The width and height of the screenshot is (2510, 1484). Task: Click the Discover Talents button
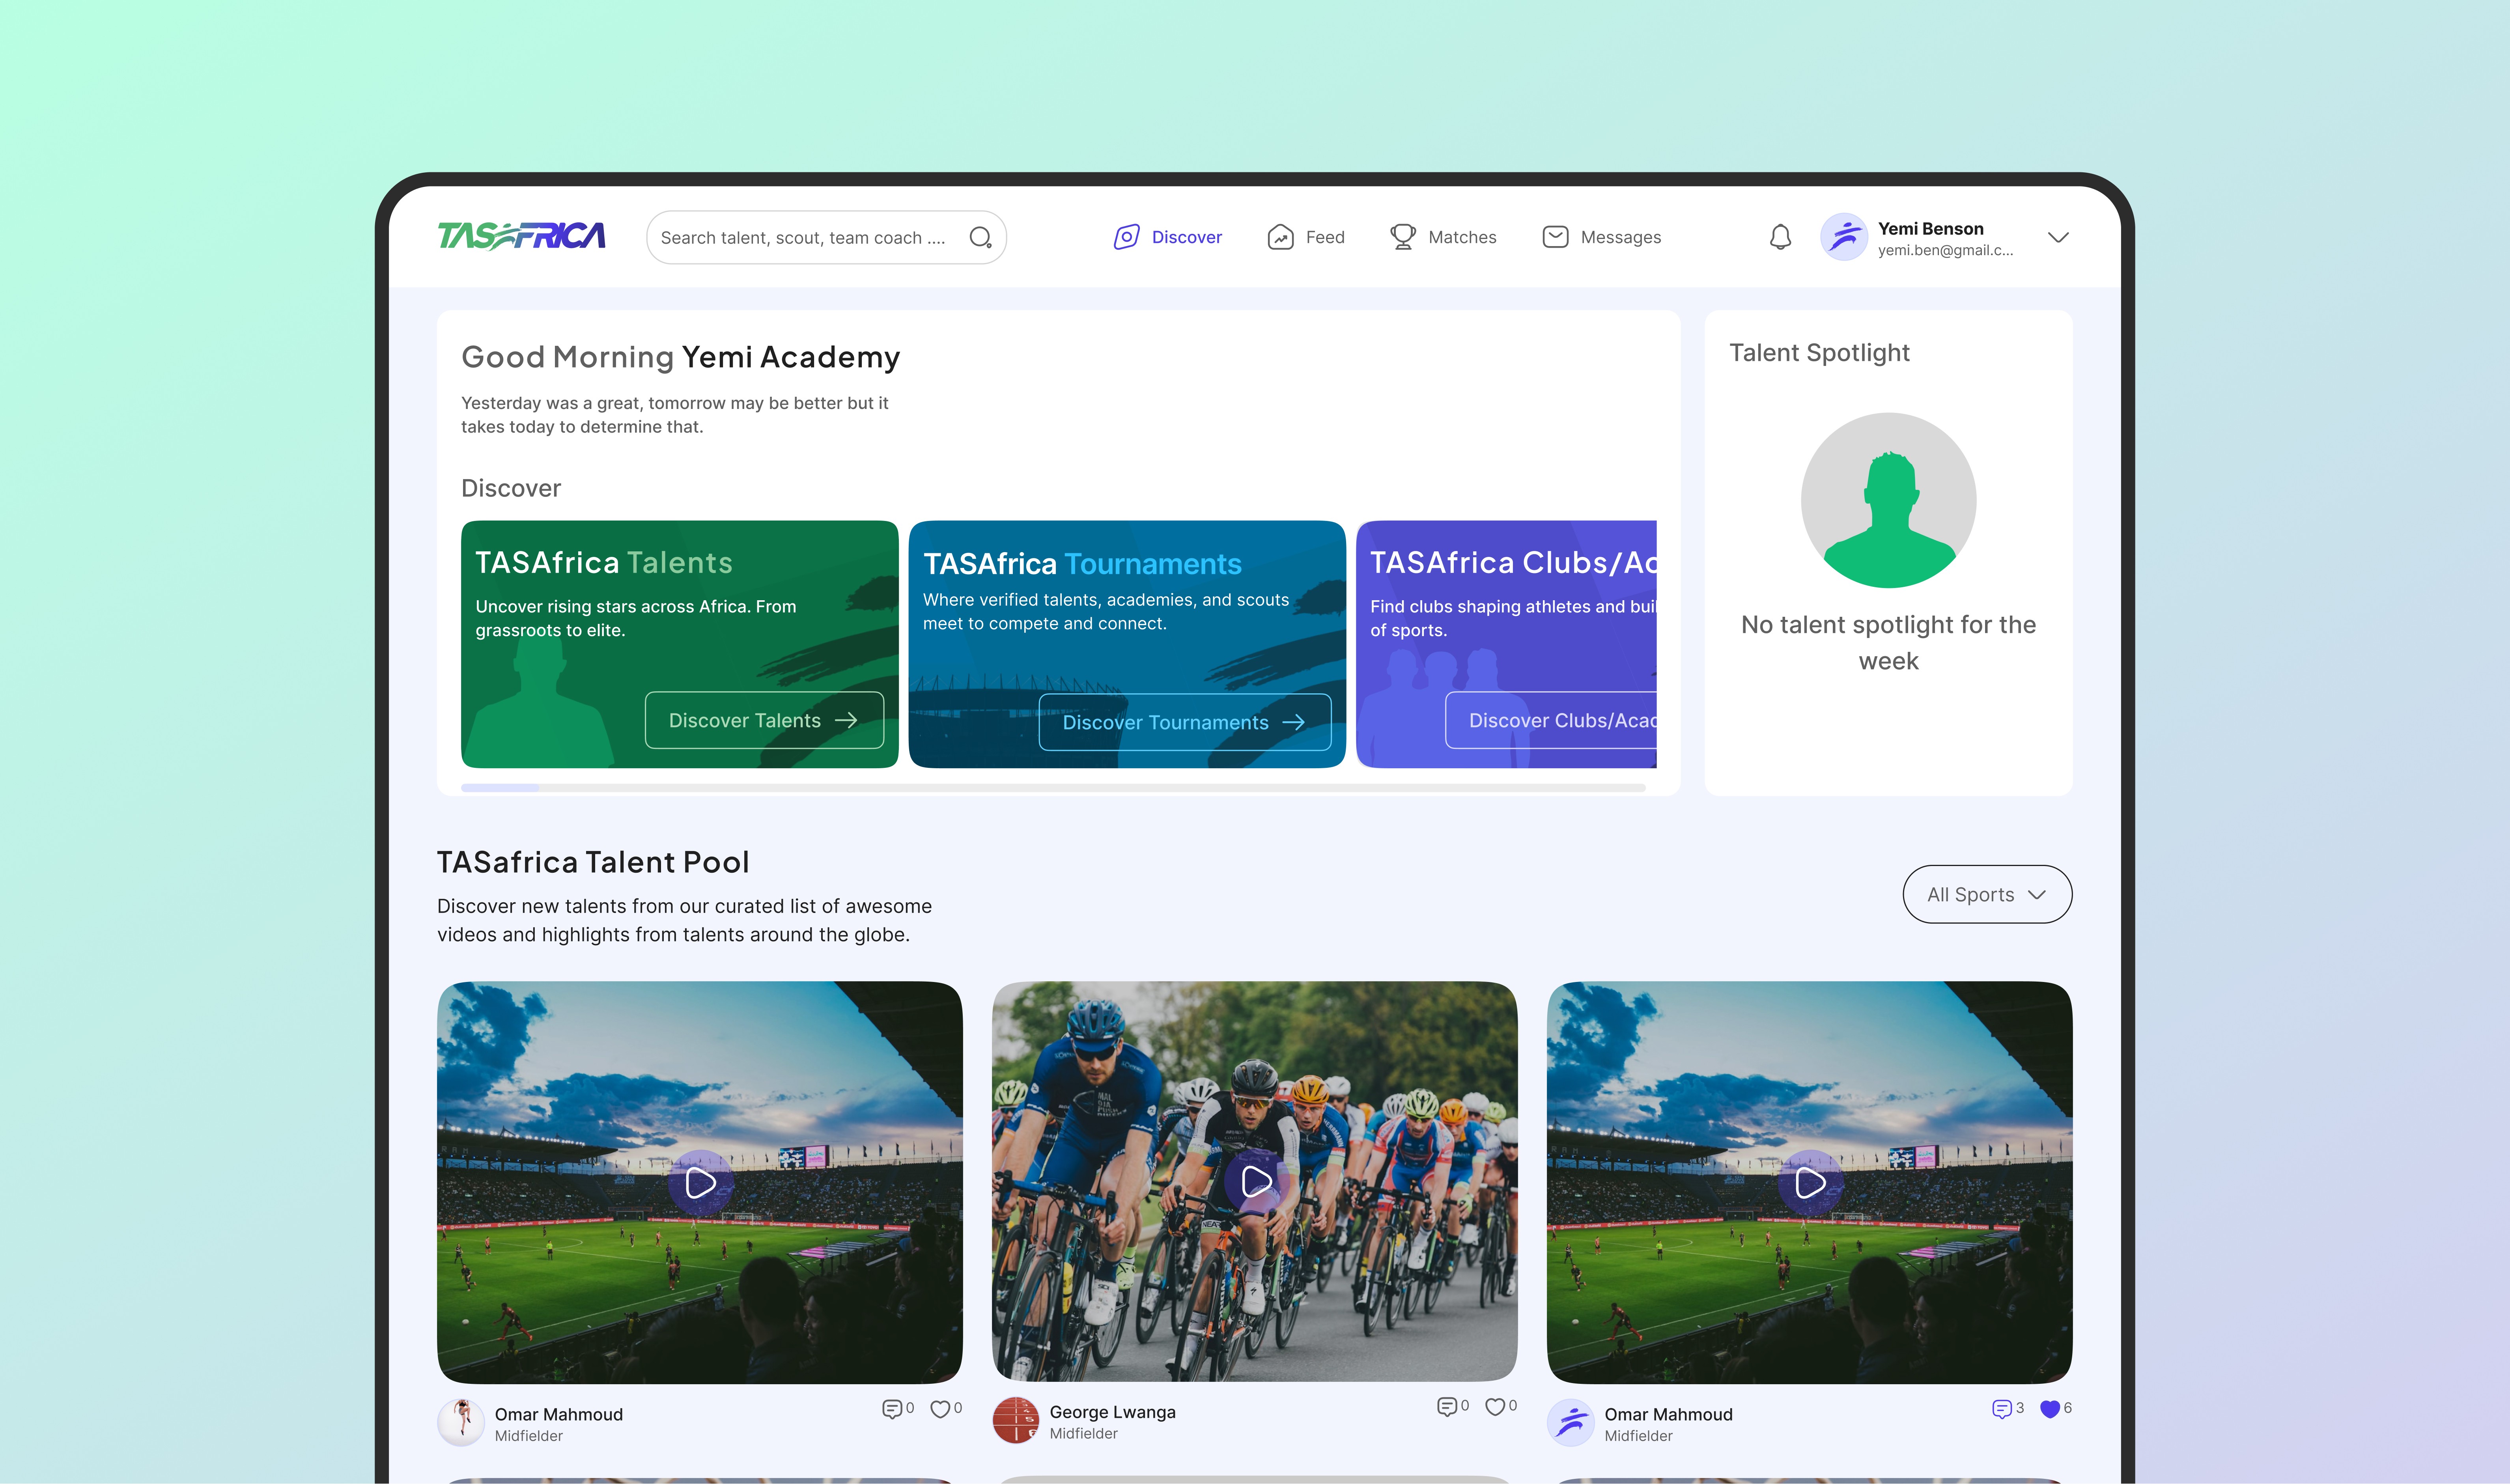[764, 720]
